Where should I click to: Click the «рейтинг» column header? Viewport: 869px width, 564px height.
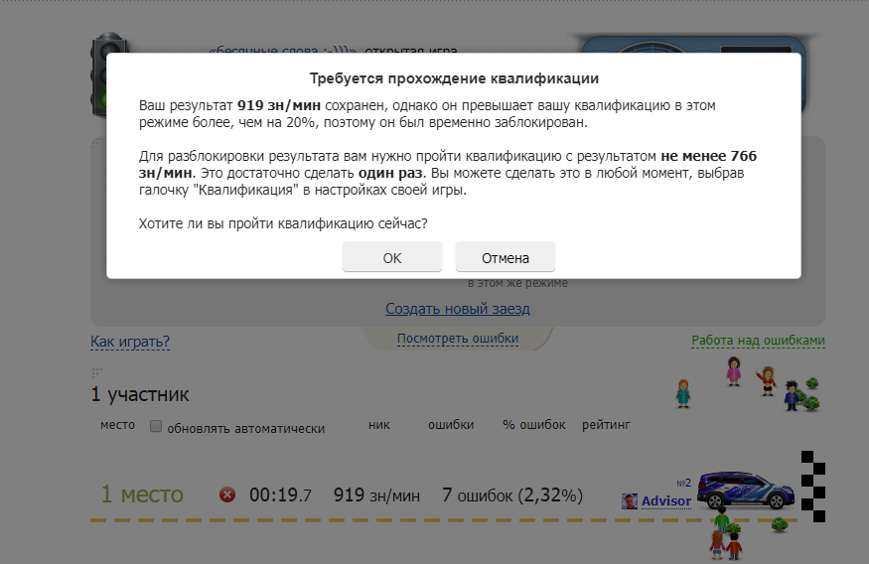point(606,425)
